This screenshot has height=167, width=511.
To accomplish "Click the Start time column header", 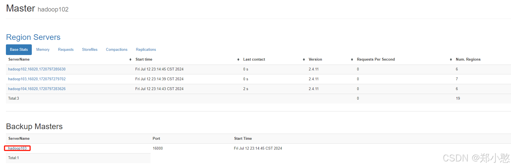I will (x=144, y=60).
